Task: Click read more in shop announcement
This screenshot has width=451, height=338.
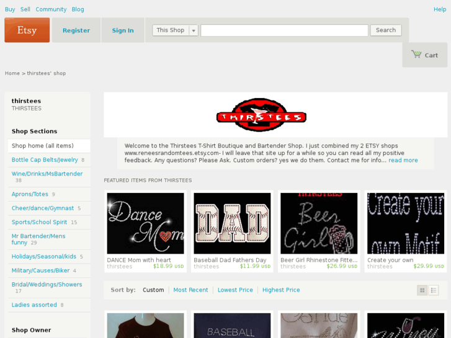Action: pos(403,160)
